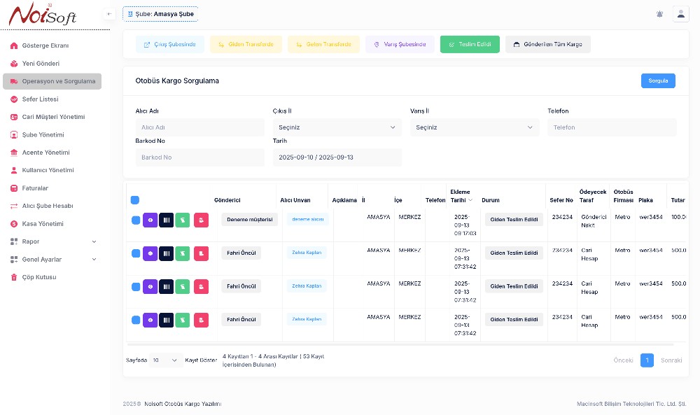700x415 pixels.
Task: Click the green action icon in the second row
Action: click(182, 253)
